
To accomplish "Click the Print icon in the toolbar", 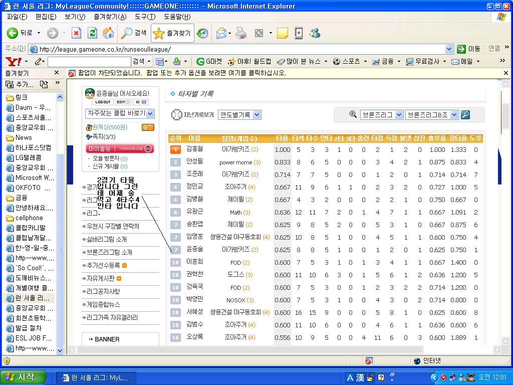I will 241,33.
